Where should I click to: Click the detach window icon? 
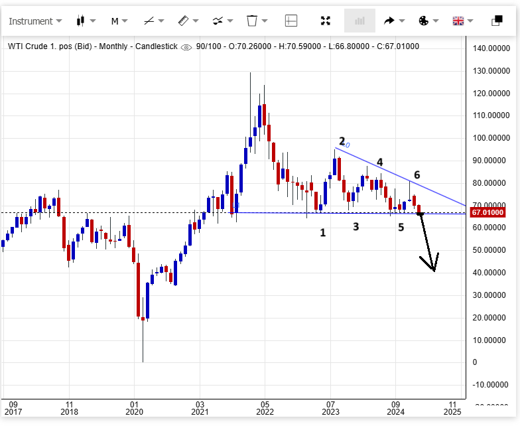pyautogui.click(x=496, y=21)
